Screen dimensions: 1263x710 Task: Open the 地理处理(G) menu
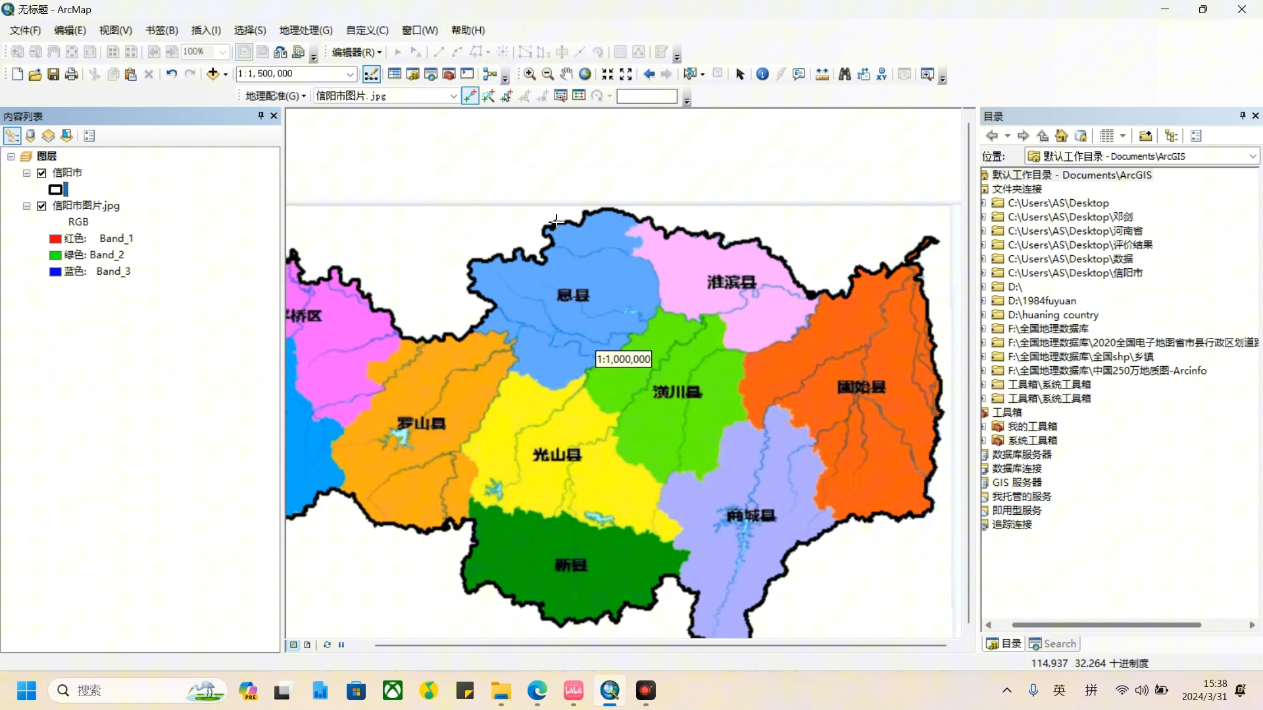coord(305,30)
